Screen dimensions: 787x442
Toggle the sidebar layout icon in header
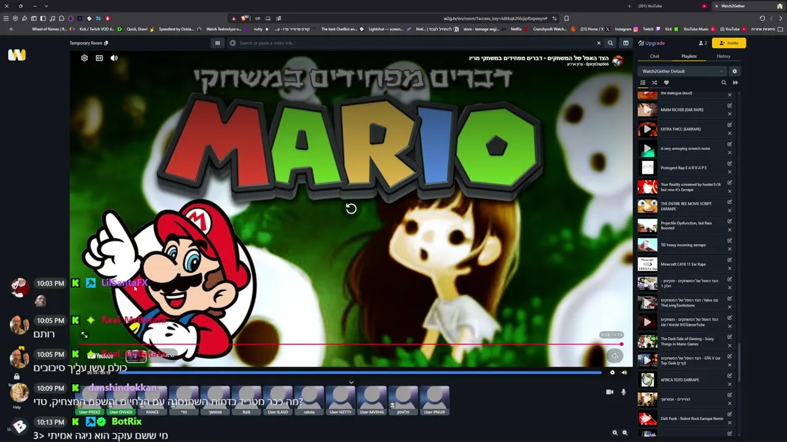pyautogui.click(x=625, y=43)
